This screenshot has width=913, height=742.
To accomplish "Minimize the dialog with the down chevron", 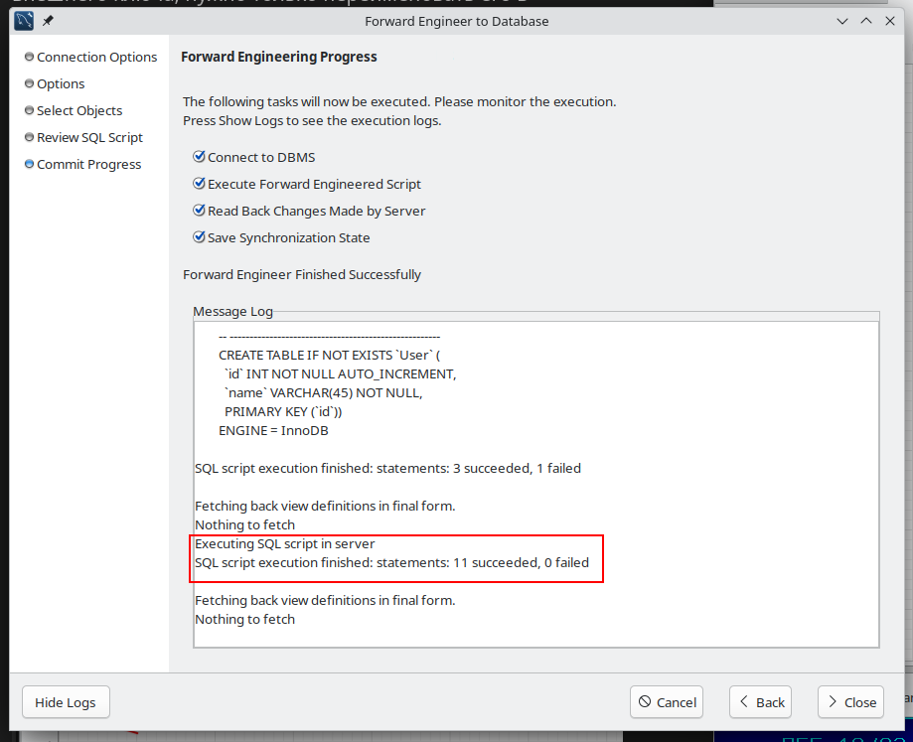I will pos(842,21).
